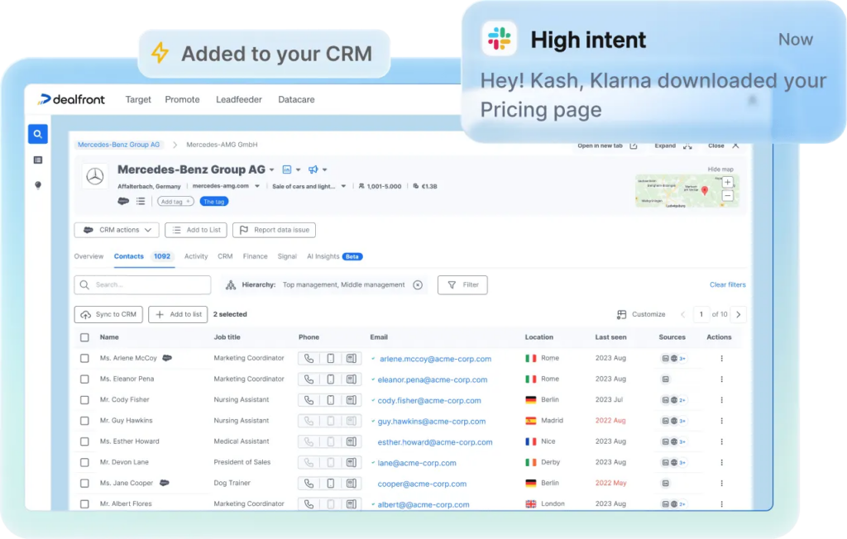Click the Clear filters link
This screenshot has width=847, height=539.
tap(727, 284)
